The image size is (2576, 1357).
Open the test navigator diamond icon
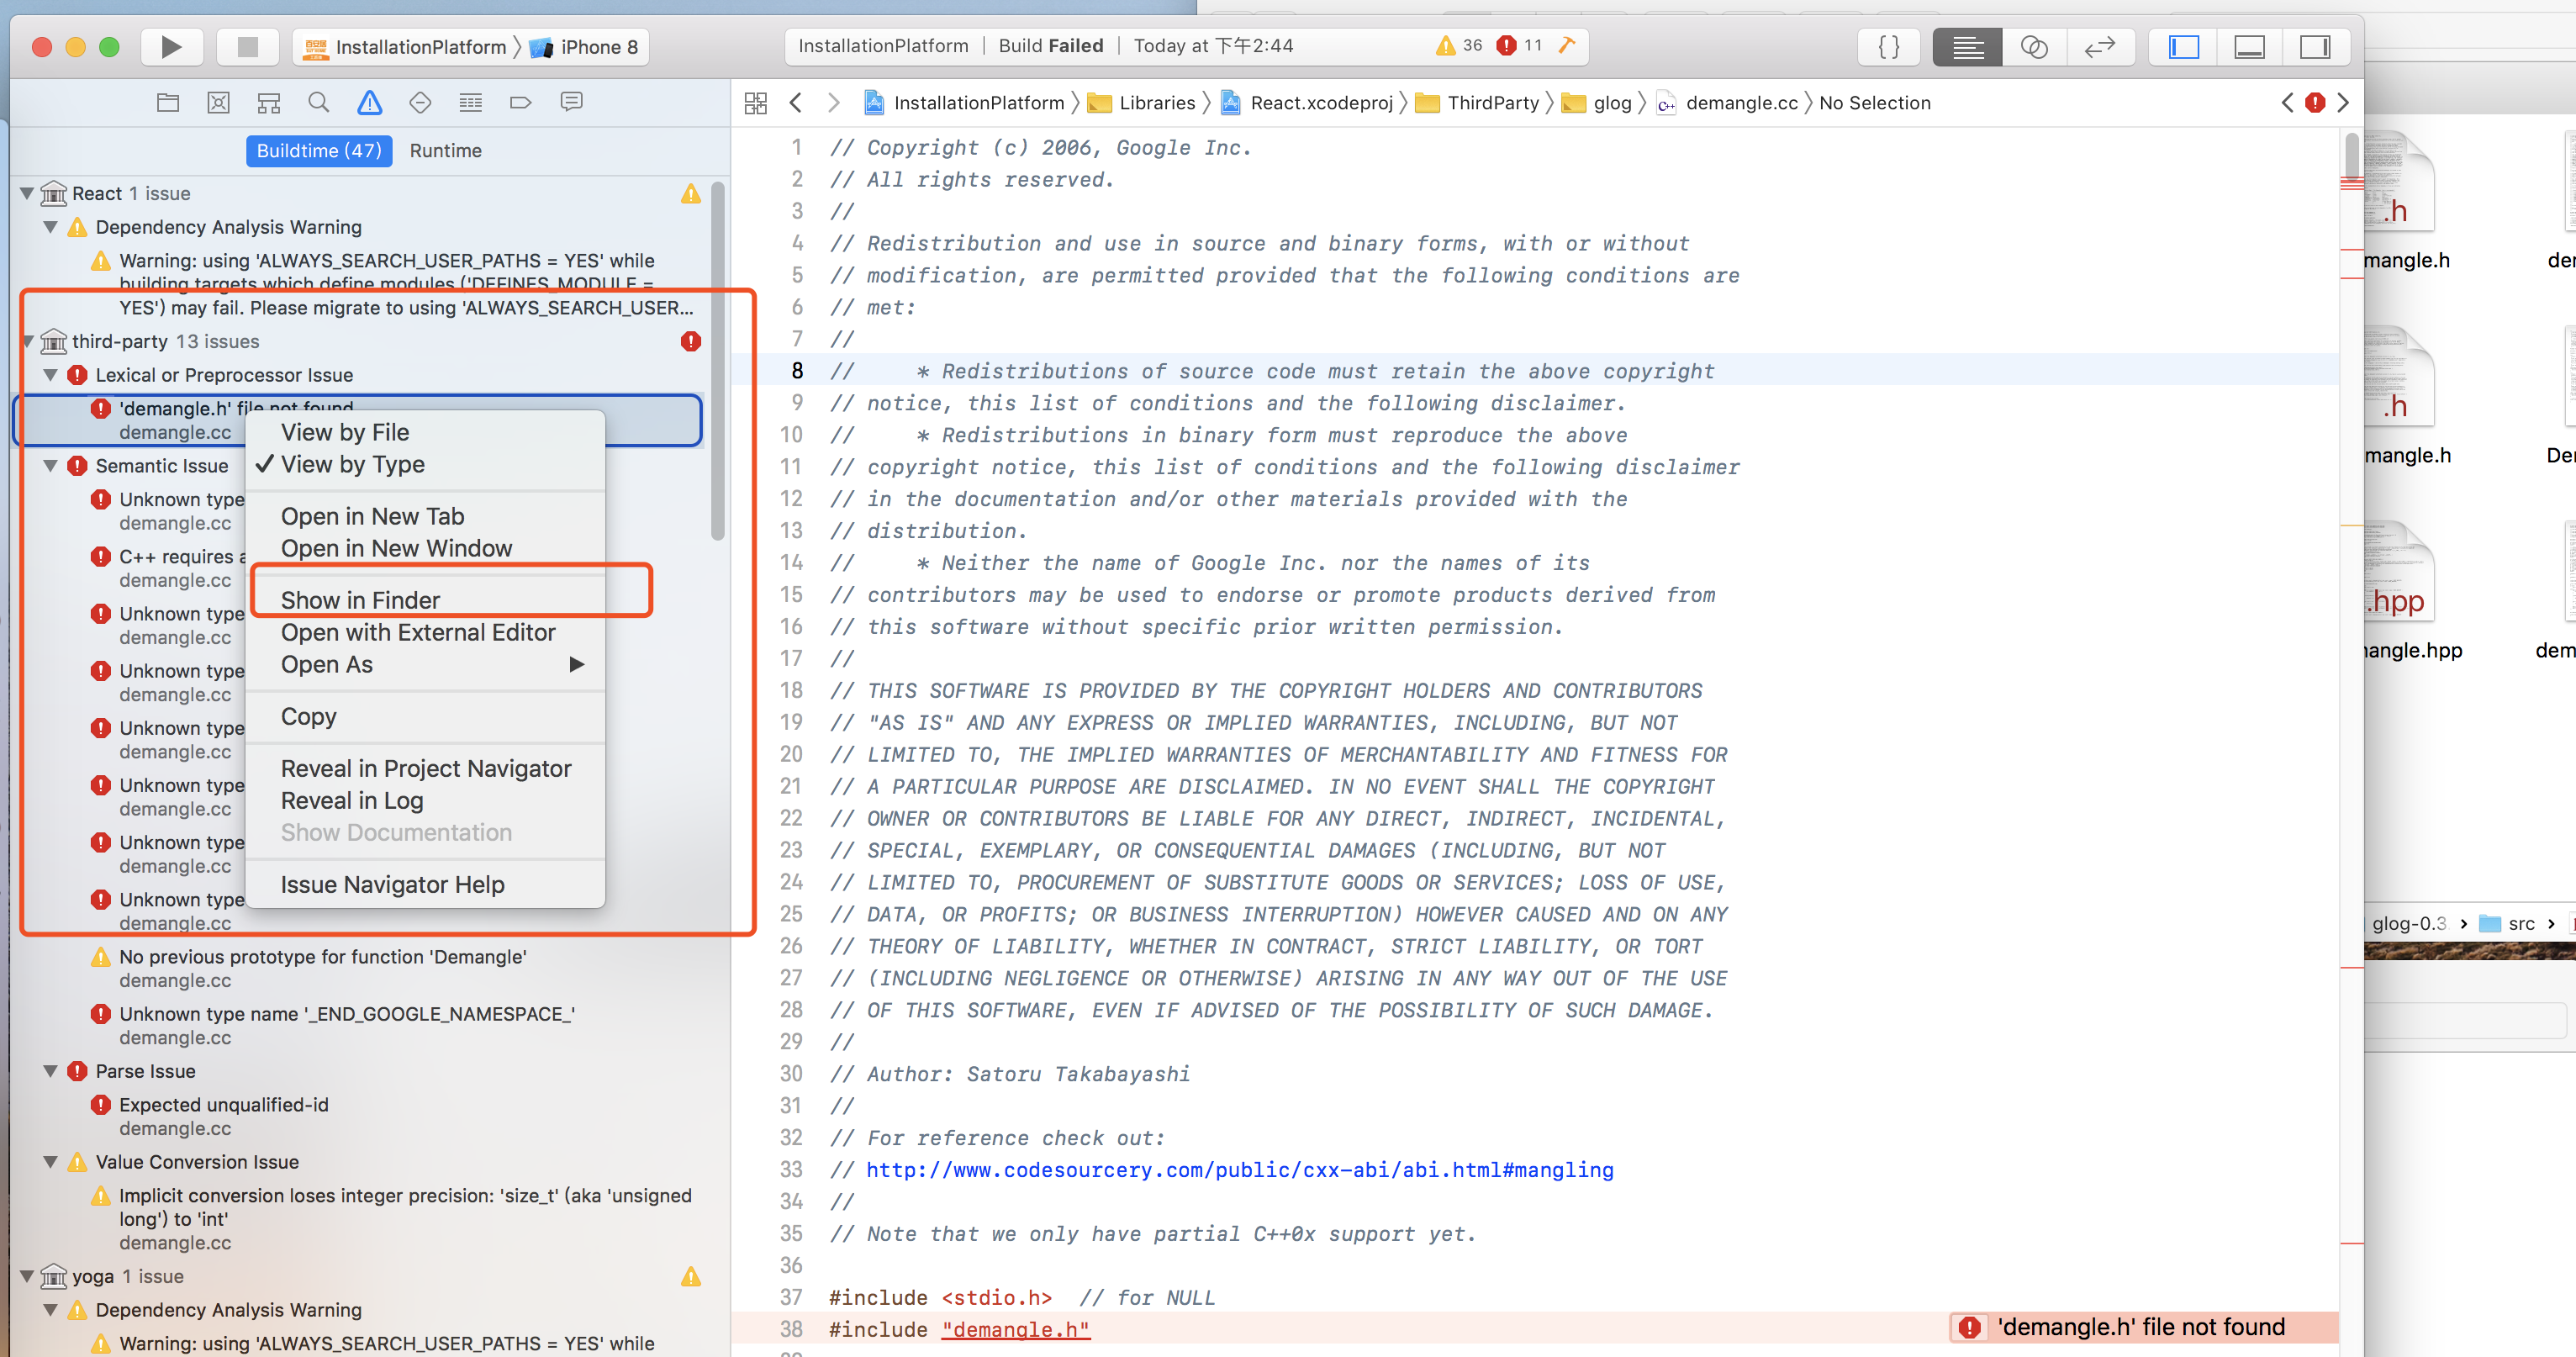point(420,102)
